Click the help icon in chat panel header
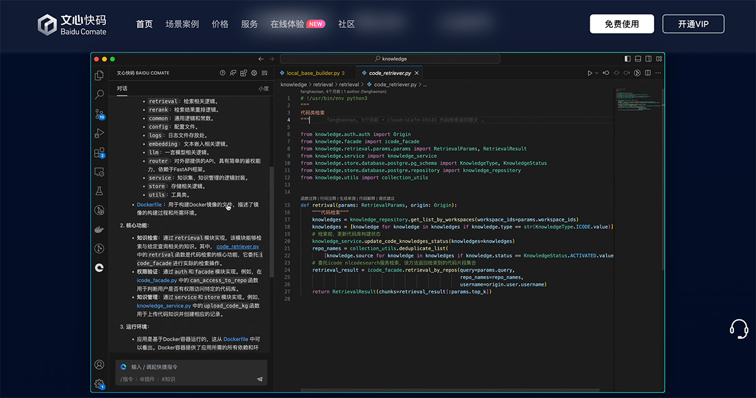Image resolution: width=756 pixels, height=398 pixels. point(223,72)
